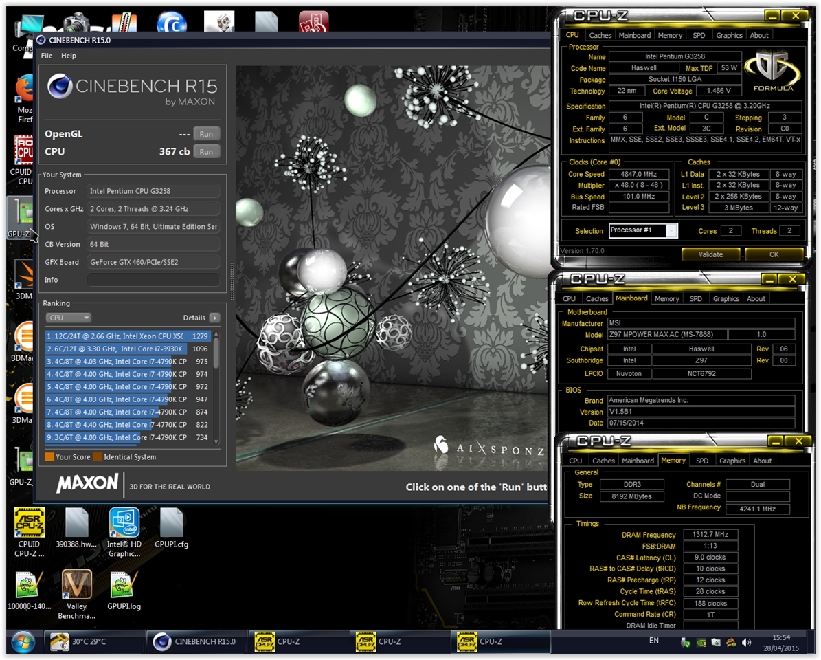821x660 pixels.
Task: Open the CPU ranking dropdown
Action: 69,318
